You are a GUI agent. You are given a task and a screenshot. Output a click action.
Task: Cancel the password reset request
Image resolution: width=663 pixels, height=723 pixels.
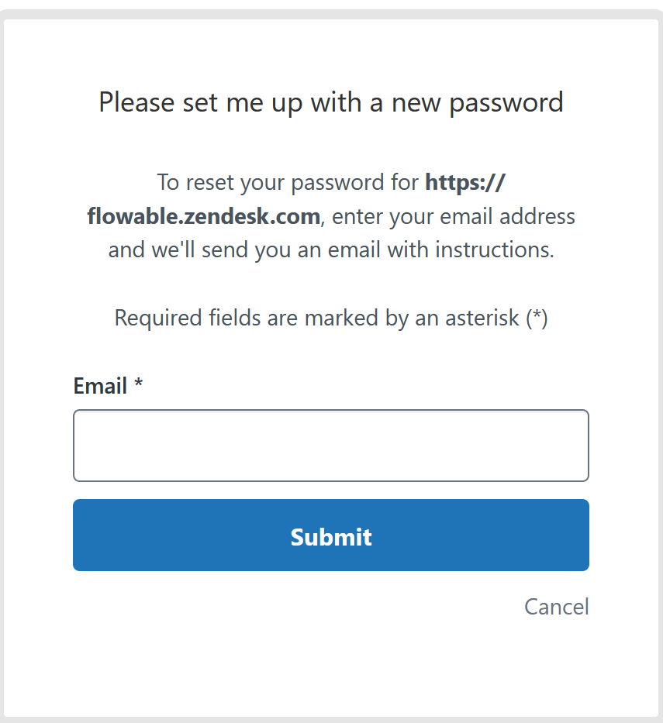[556, 607]
